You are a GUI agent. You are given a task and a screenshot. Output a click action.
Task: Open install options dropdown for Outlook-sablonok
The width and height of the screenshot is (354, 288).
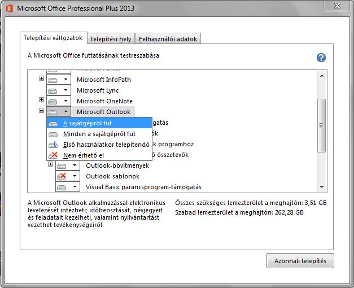click(68, 176)
